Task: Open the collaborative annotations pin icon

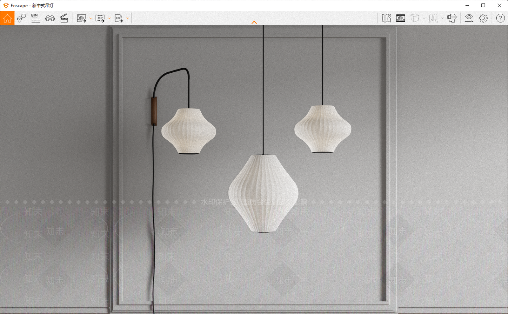Action: [x=22, y=18]
